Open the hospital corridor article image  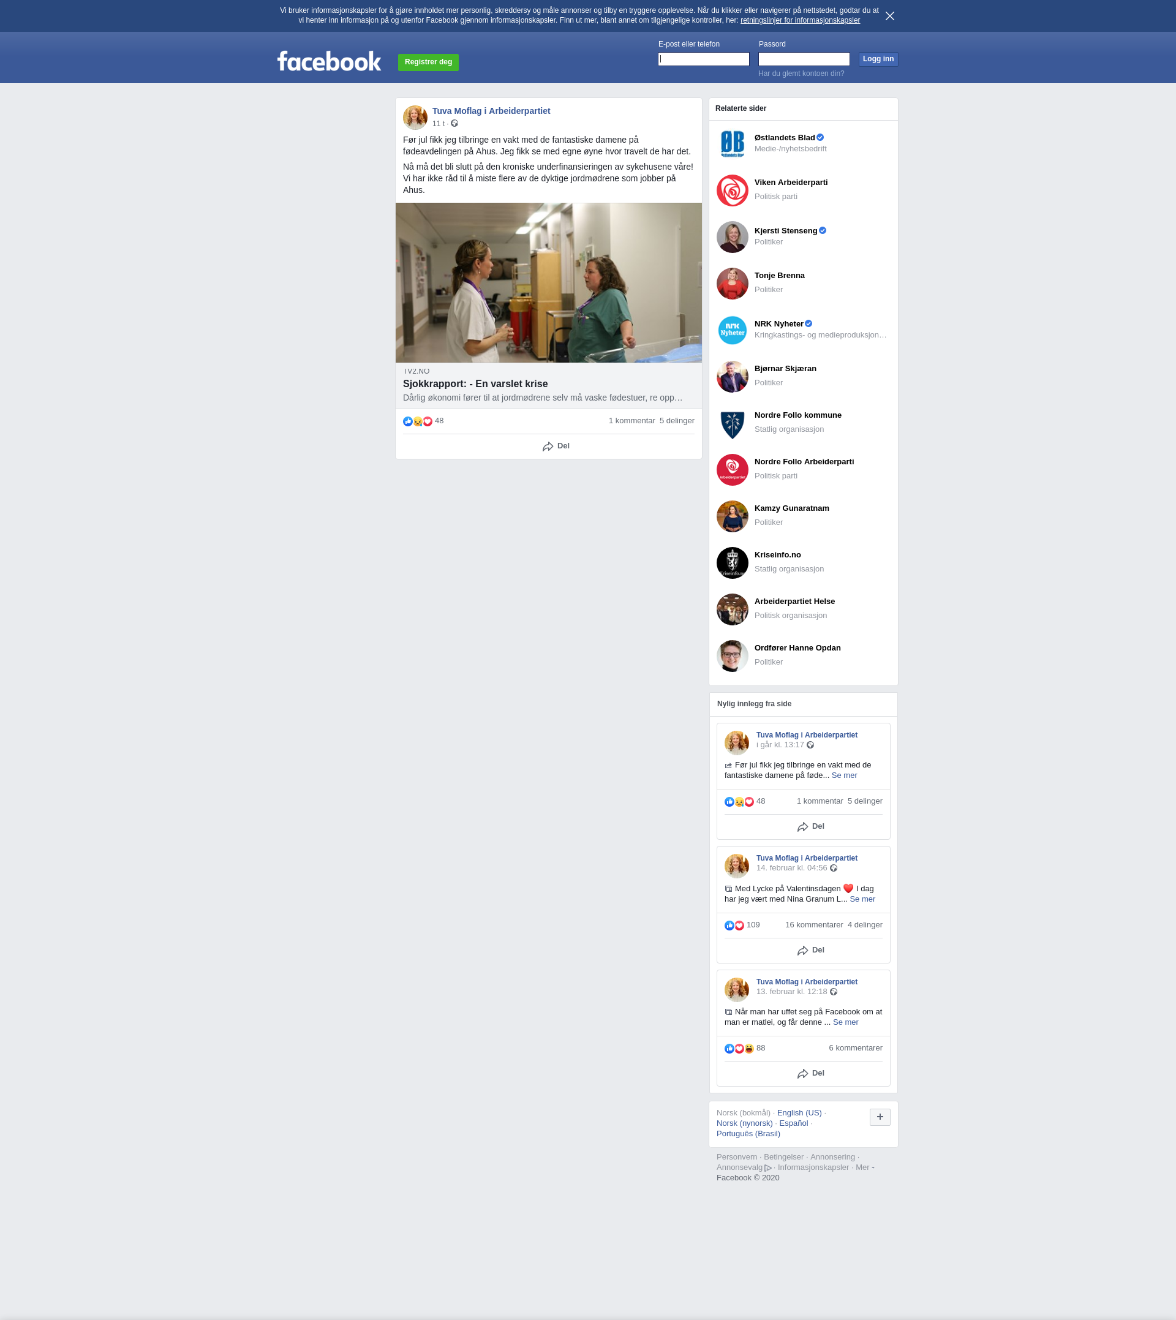click(x=549, y=282)
